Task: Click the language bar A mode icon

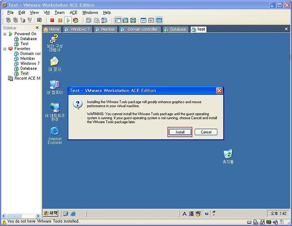Action: (185, 214)
